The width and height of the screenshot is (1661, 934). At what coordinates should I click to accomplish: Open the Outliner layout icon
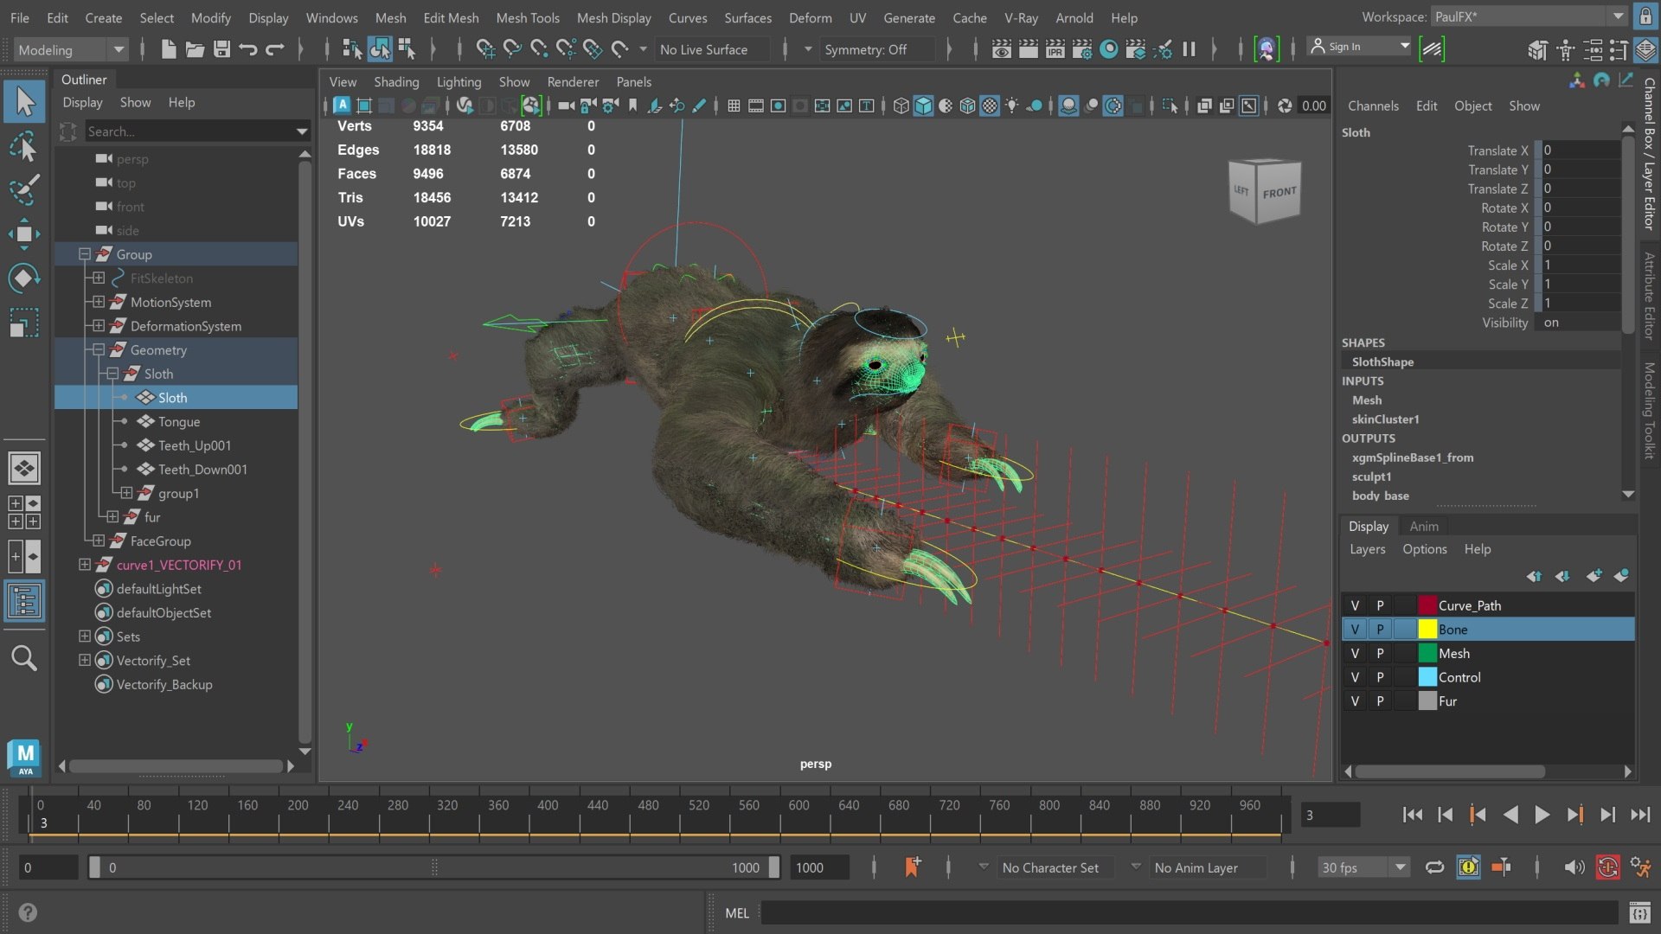pyautogui.click(x=24, y=601)
